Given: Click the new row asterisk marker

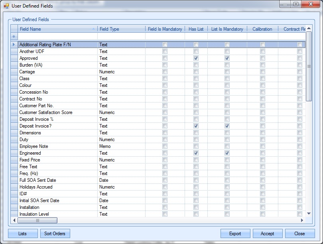Looking at the screenshot, I should point(14,37).
